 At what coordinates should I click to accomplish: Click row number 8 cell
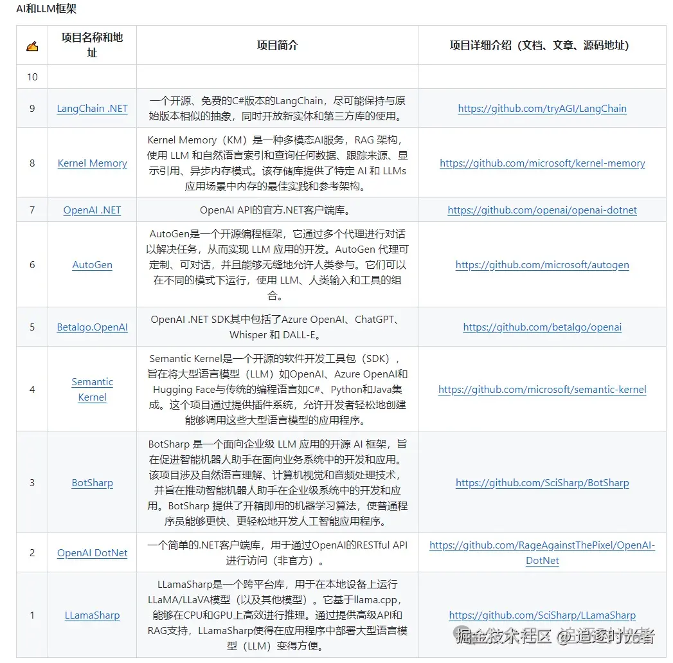[x=32, y=163]
